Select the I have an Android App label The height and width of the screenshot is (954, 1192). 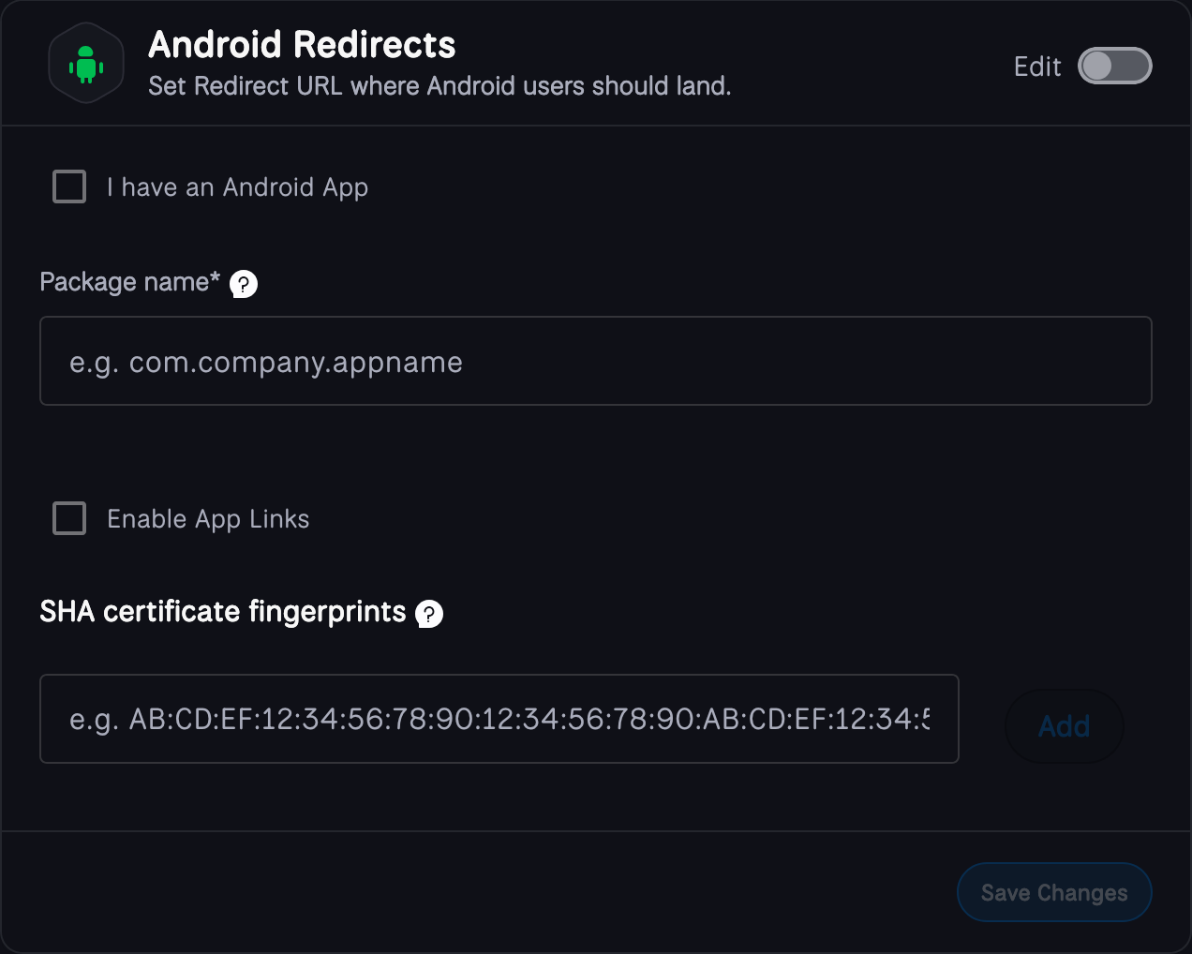coord(236,186)
